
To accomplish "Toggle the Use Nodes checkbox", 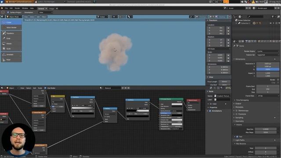I will 45,88.
